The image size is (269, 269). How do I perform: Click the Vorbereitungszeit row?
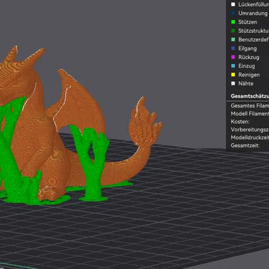tap(250, 130)
